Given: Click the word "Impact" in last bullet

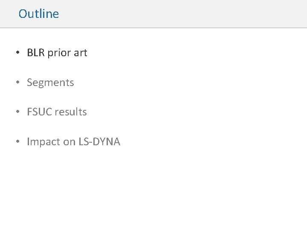Looking at the screenshot, I should coord(43,142).
